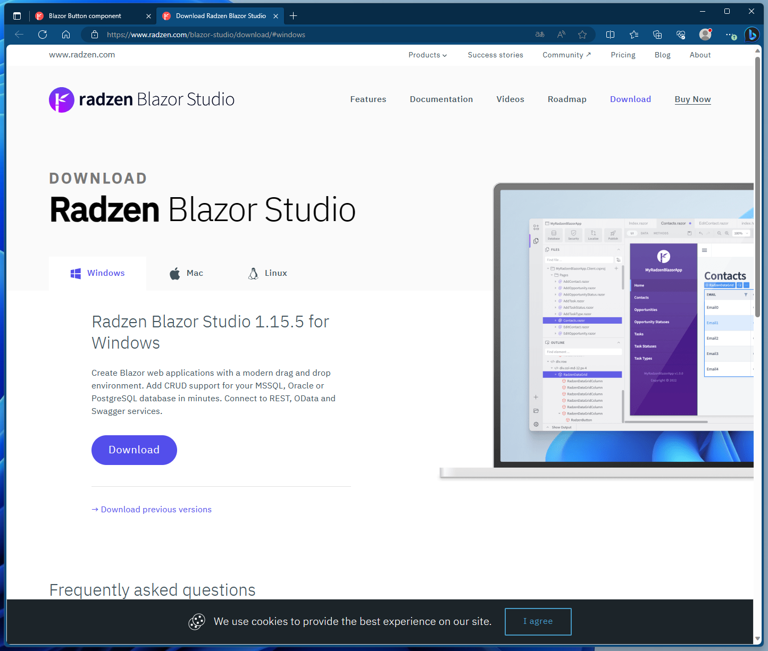Click the browser profile avatar
The image size is (768, 651).
(705, 35)
